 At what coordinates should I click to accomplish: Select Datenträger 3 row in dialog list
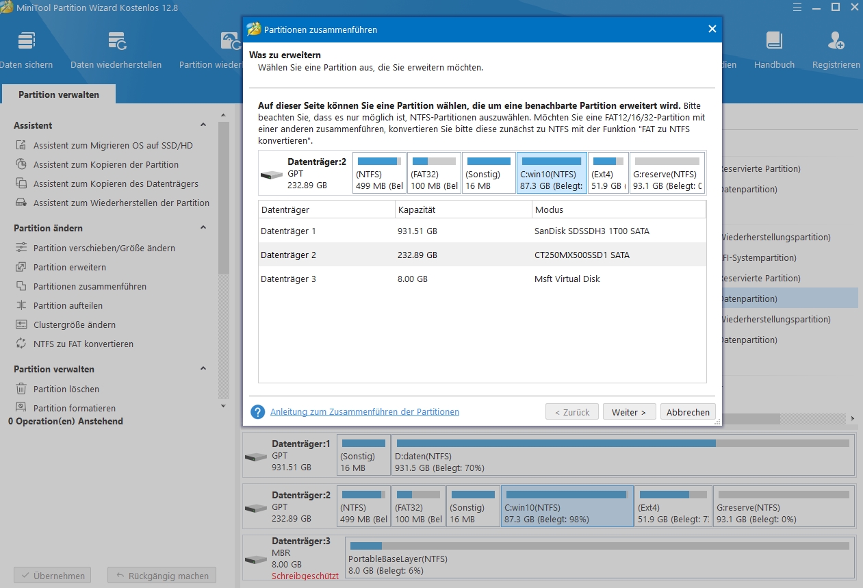[482, 279]
